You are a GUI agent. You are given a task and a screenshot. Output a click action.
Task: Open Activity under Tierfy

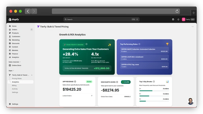pyautogui.click(x=15, y=89)
